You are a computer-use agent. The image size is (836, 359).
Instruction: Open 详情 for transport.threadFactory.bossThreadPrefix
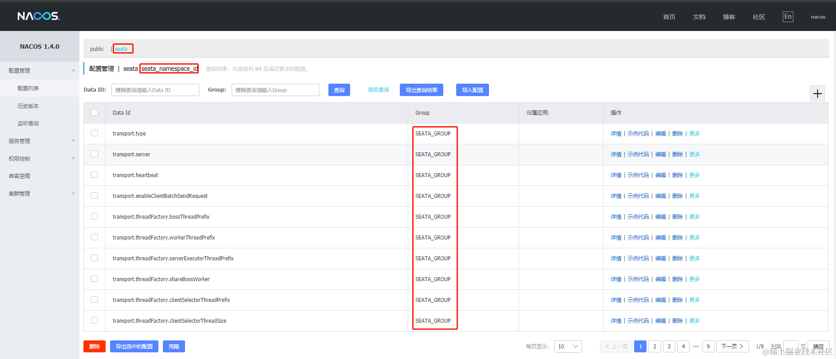click(x=616, y=217)
